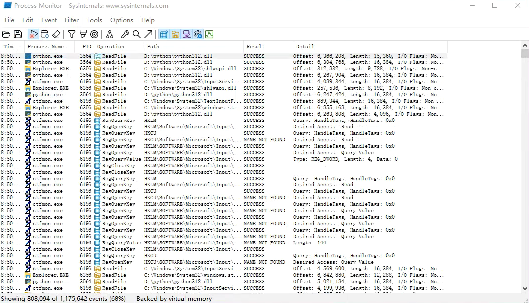Click the Find magnifying glass icon
The image size is (529, 303).
(137, 34)
